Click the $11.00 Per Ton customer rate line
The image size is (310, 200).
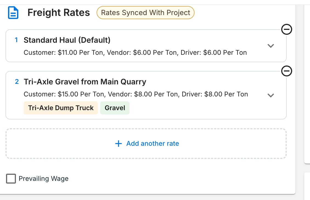(x=135, y=53)
